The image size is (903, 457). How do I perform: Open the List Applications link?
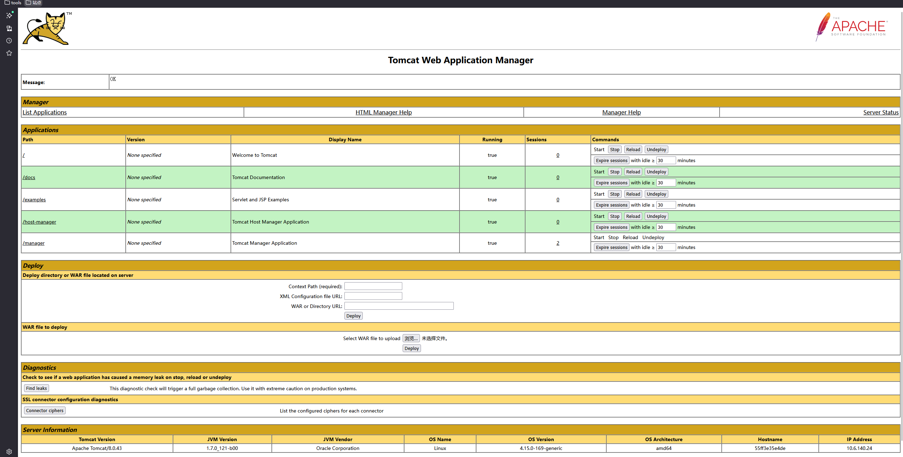point(44,112)
